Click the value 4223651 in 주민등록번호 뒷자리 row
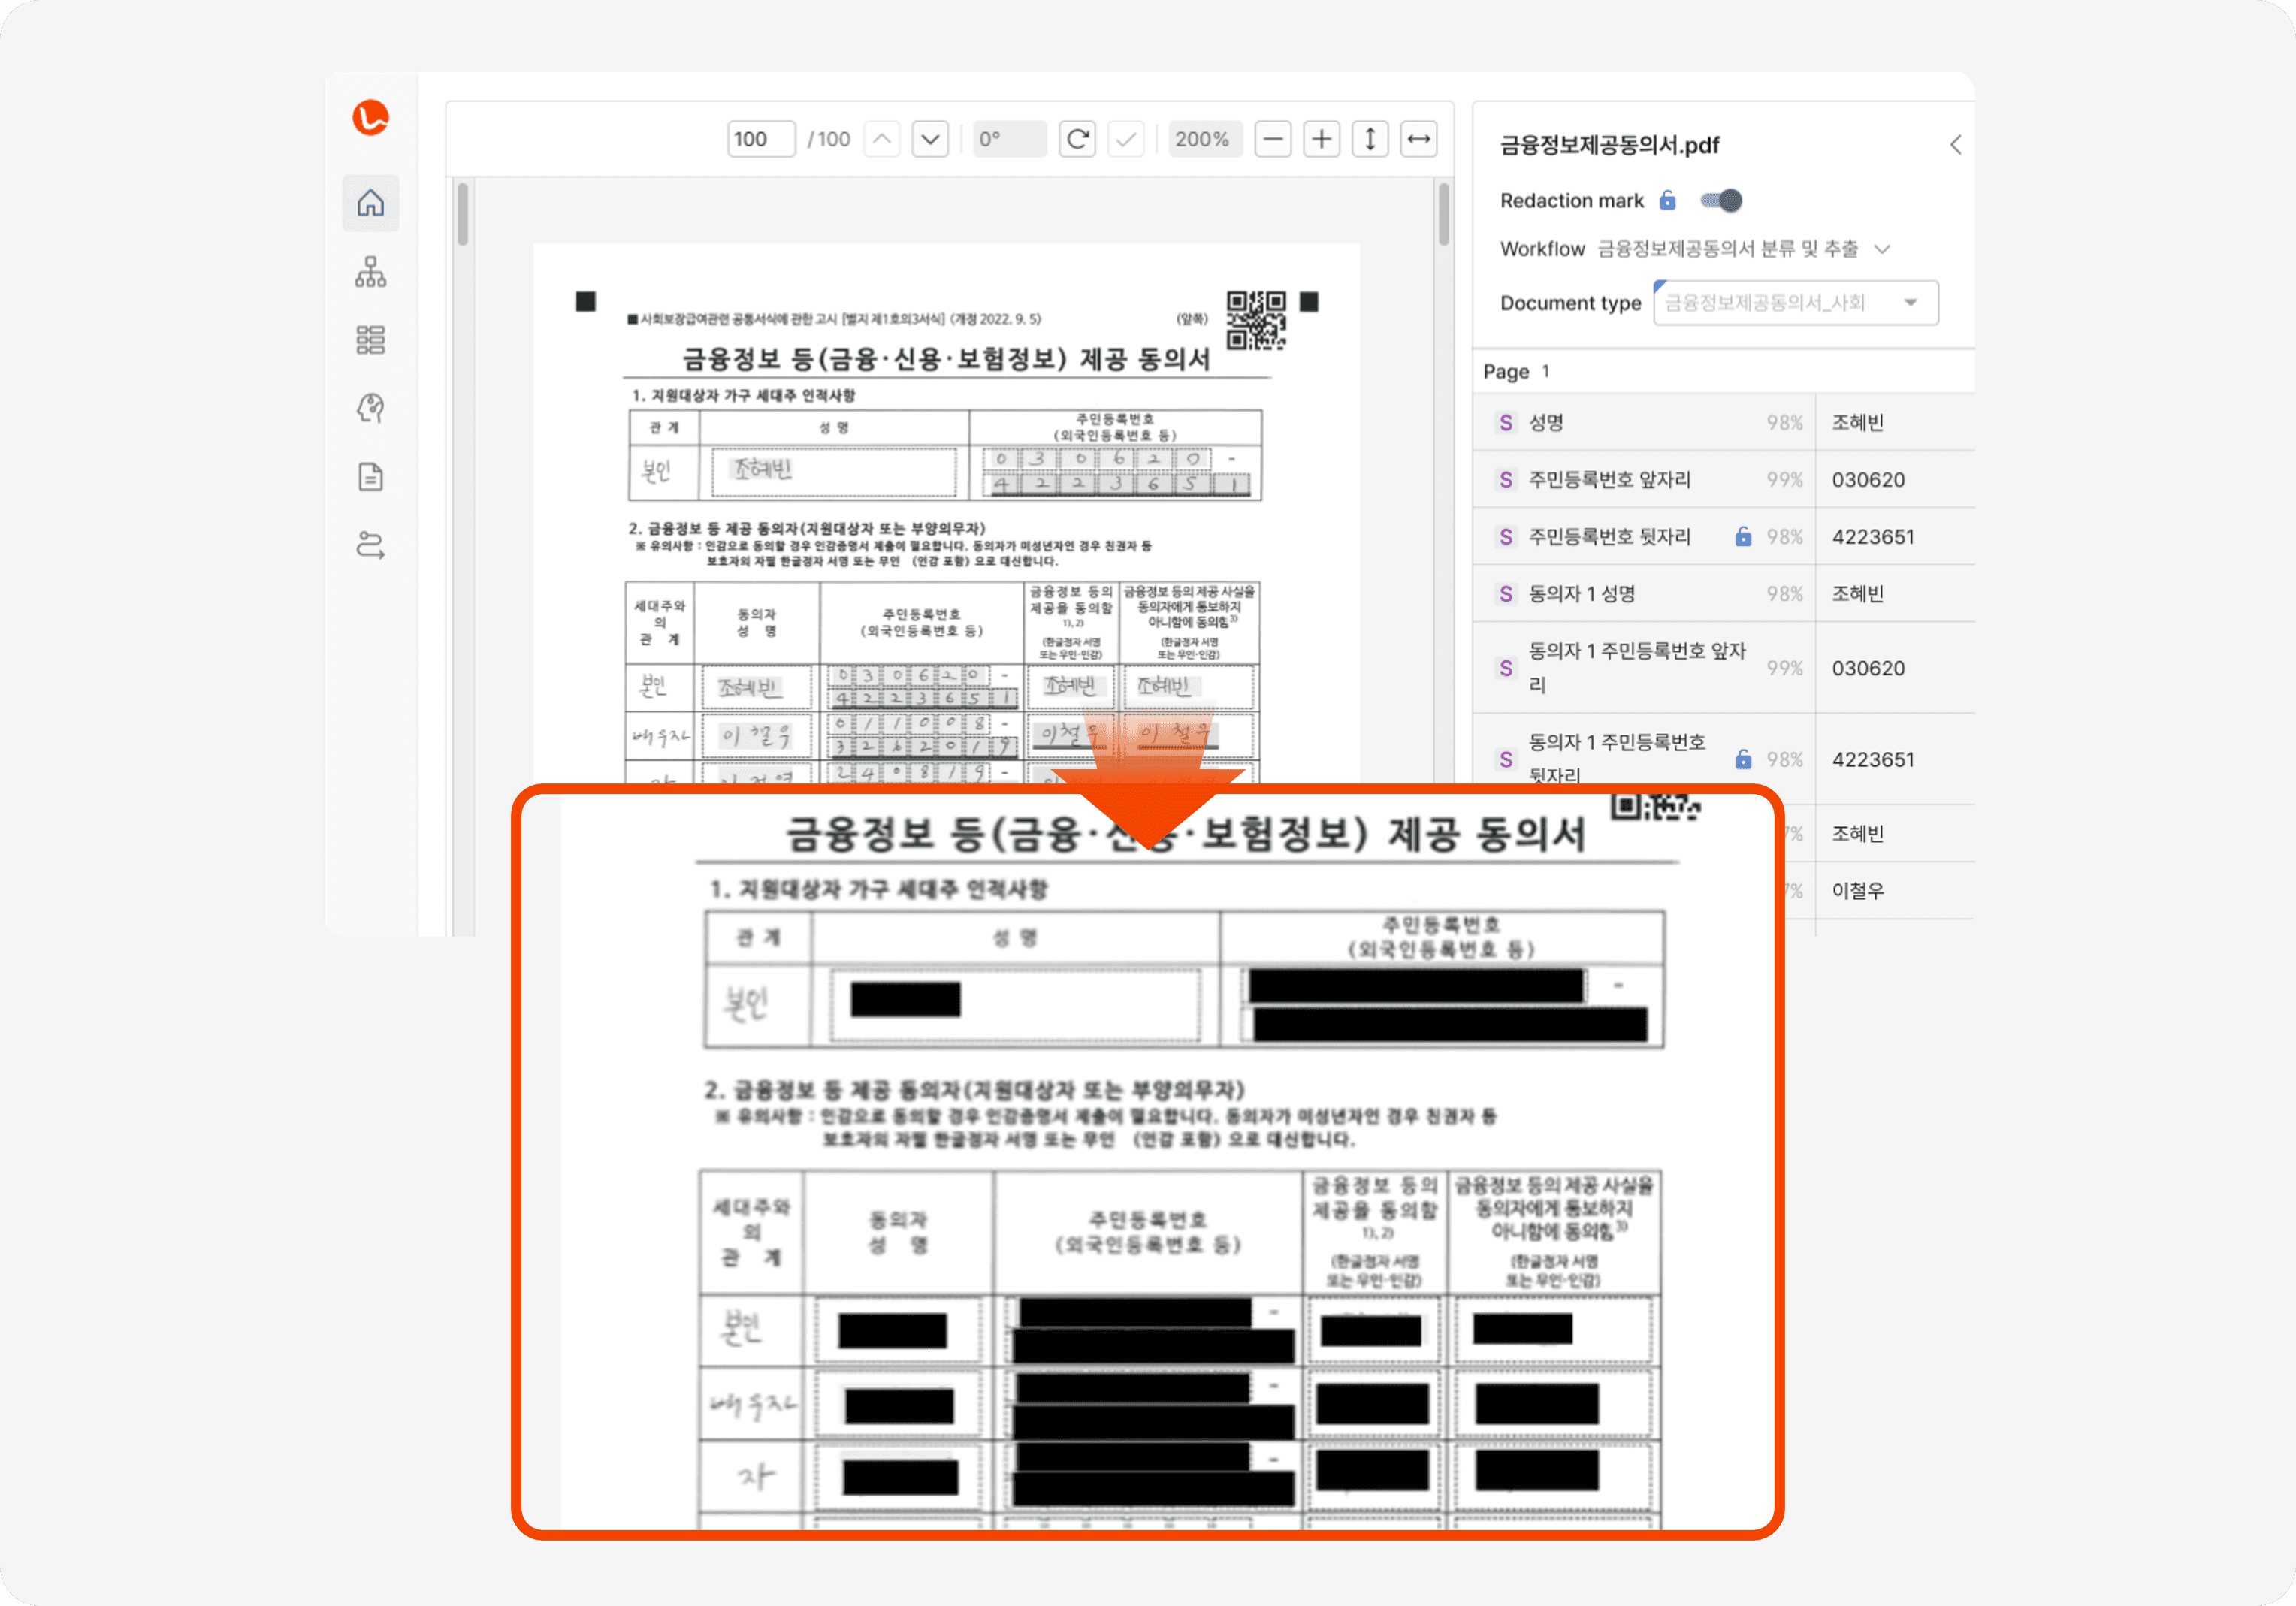Screen dimensions: 2296x1606 (x=1872, y=536)
